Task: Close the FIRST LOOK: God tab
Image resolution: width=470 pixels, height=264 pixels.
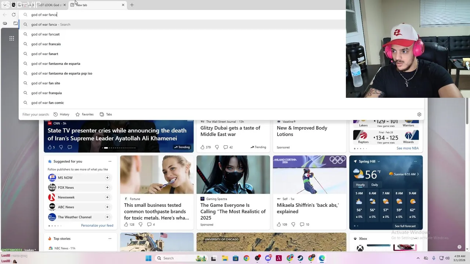Action: (65, 5)
